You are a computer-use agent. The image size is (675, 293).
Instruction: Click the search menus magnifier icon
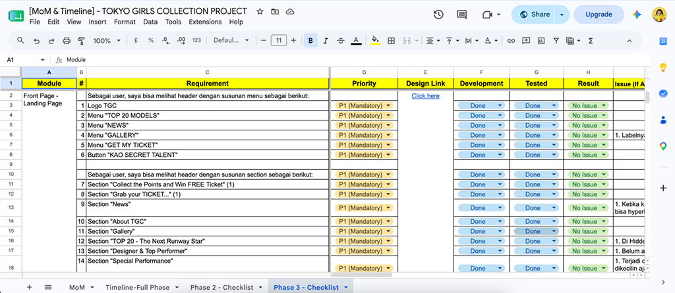pyautogui.click(x=20, y=40)
